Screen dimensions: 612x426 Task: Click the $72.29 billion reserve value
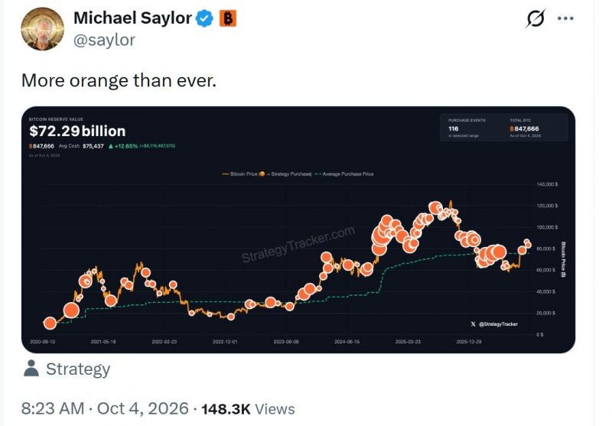pos(77,131)
